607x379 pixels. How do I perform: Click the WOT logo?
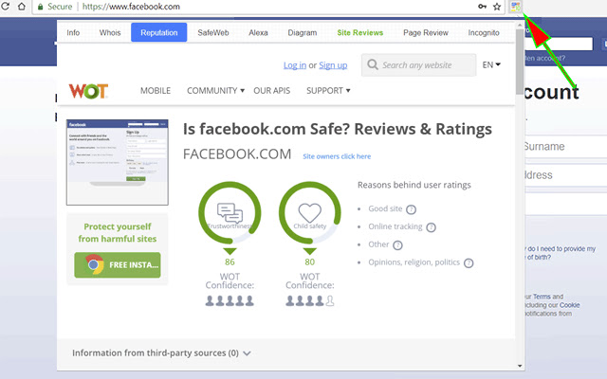tap(88, 91)
